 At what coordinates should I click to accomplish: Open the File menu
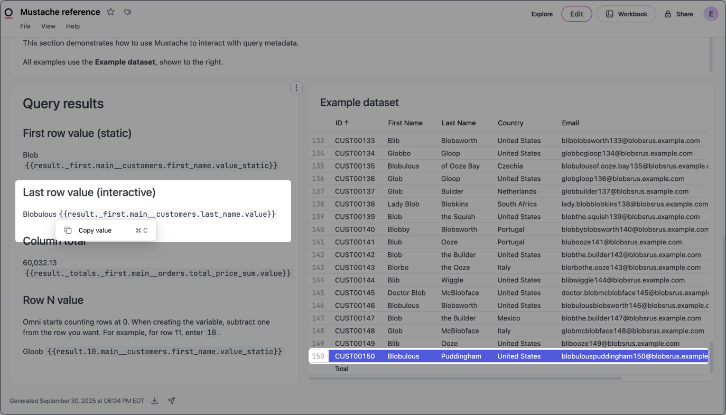tap(25, 26)
